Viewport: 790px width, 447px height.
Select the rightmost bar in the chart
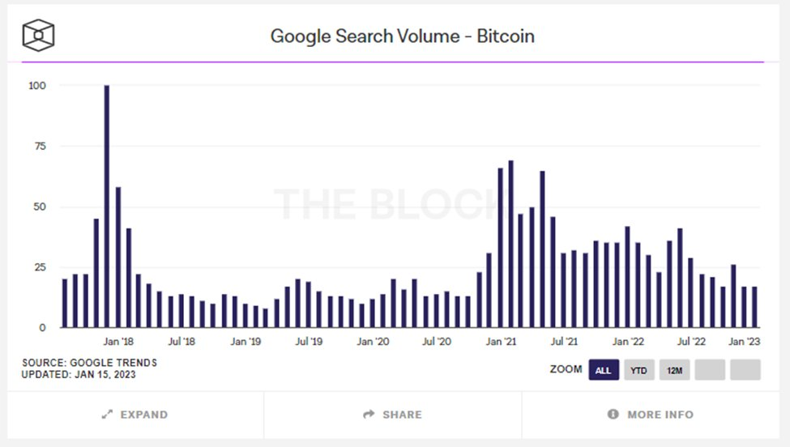pos(755,307)
